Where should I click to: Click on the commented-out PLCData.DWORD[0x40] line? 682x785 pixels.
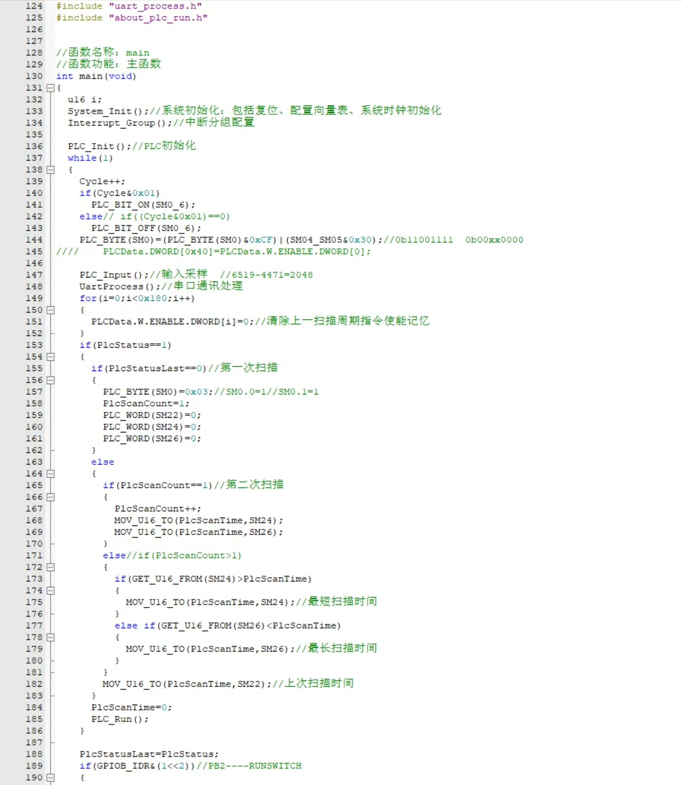pyautogui.click(x=213, y=252)
